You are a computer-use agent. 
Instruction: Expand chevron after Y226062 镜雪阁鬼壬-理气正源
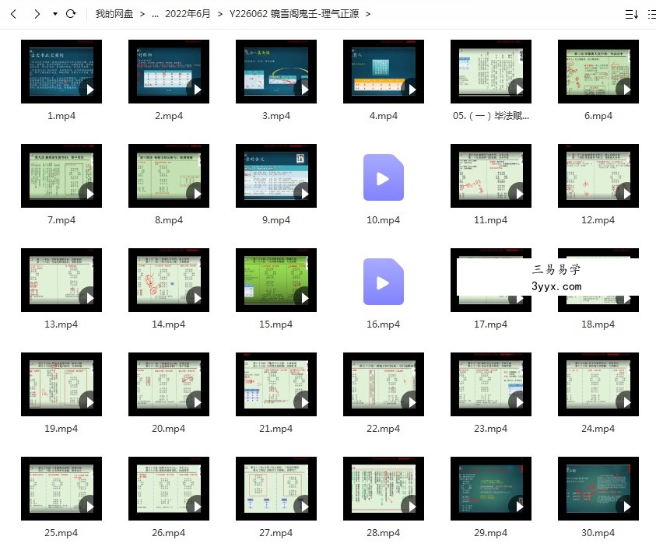click(x=368, y=14)
